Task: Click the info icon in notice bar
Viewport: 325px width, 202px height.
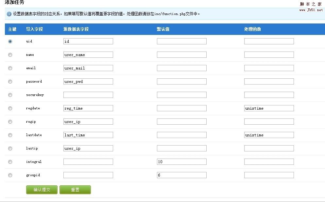Action: 9,14
